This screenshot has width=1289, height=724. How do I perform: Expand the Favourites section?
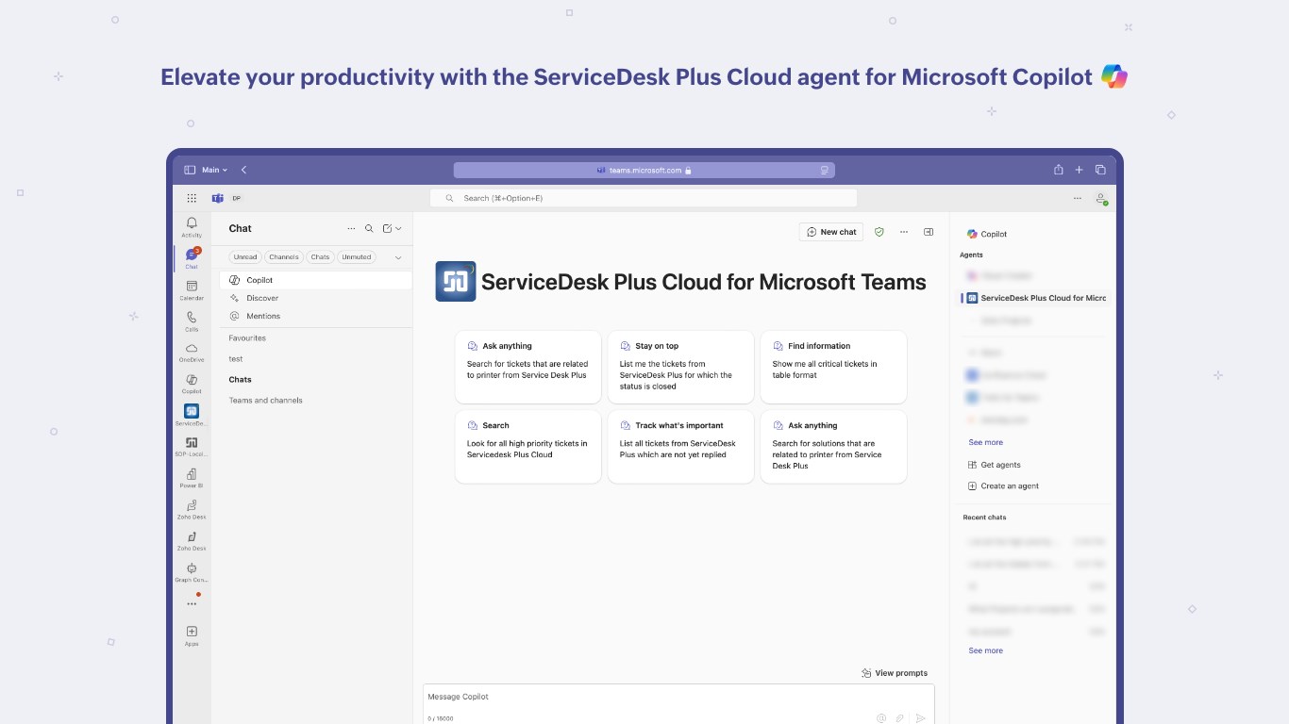[x=247, y=337]
